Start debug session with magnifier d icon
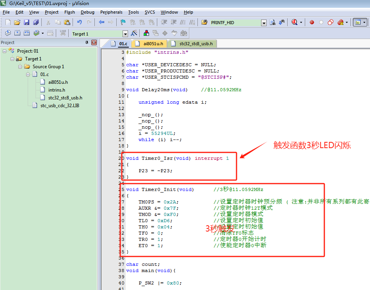Image resolution: width=370 pixels, height=290 pixels. coord(294,22)
